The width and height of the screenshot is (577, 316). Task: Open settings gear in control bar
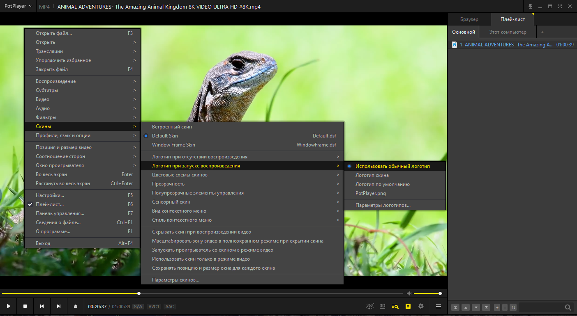click(421, 306)
